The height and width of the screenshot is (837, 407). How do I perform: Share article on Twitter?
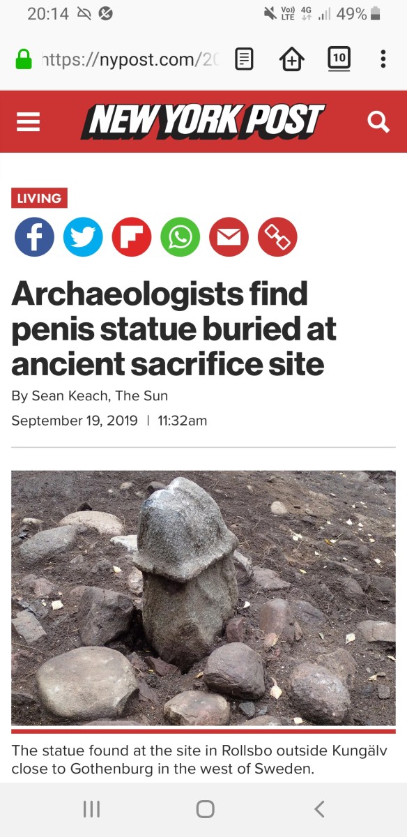coord(83,237)
